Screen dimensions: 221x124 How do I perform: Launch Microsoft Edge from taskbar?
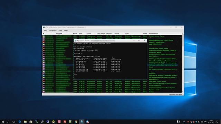point(20,122)
